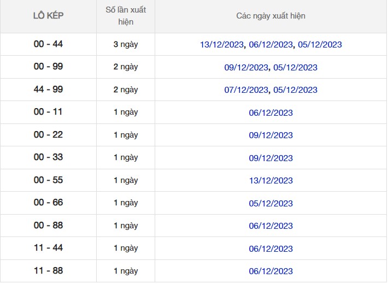Select the 05/12/2023 date for 00 - 66
This screenshot has width=388, height=284.
(x=271, y=204)
